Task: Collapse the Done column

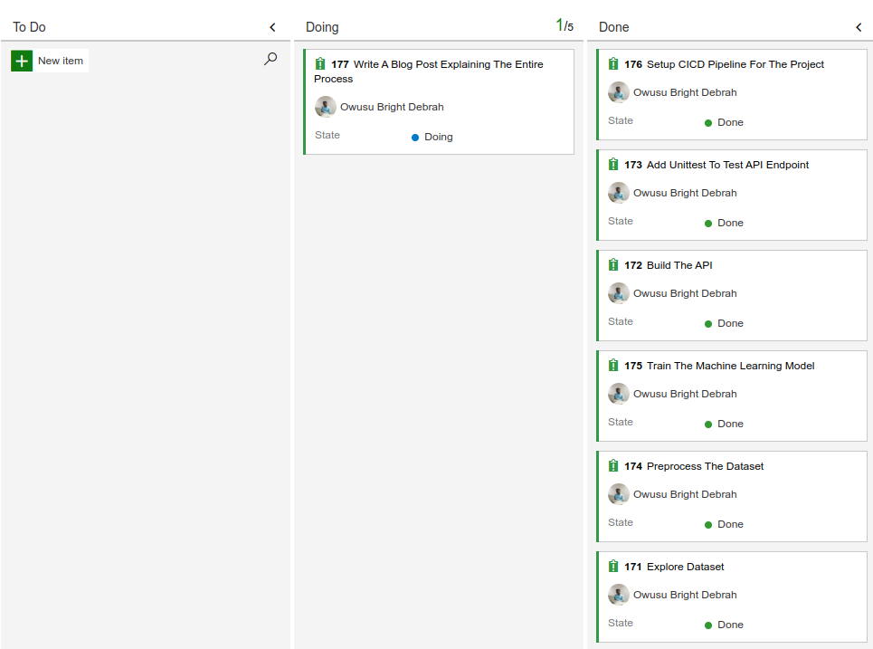Action: coord(858,26)
